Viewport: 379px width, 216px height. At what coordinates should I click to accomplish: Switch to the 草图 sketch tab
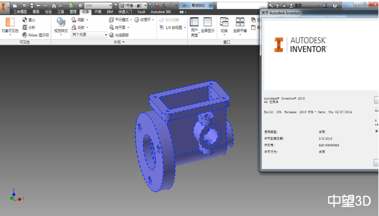(36, 12)
